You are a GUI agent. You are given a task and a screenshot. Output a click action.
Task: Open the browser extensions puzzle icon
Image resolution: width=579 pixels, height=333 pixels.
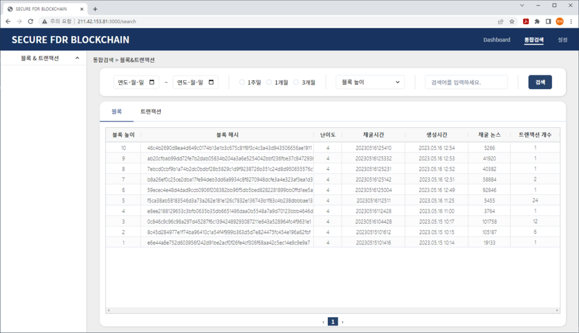click(x=537, y=21)
